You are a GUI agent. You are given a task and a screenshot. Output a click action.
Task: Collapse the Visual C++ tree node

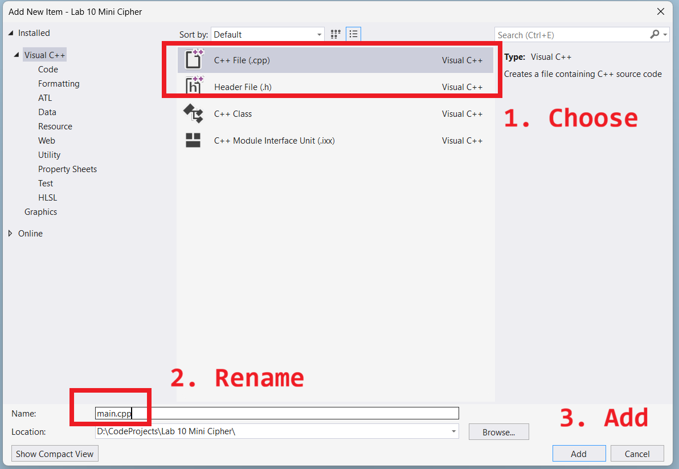click(17, 55)
